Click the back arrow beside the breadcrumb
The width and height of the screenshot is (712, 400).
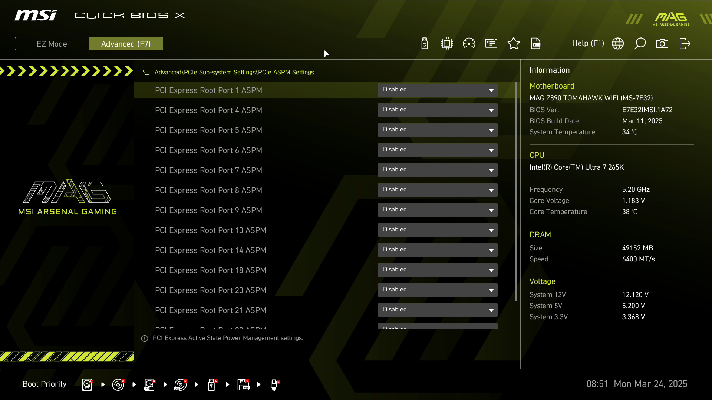(146, 73)
